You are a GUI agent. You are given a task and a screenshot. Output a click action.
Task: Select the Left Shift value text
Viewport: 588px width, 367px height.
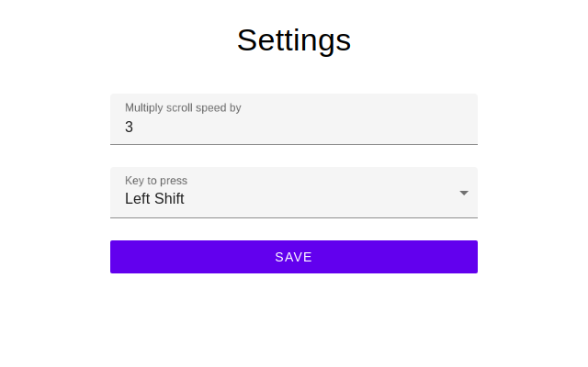[x=154, y=198]
